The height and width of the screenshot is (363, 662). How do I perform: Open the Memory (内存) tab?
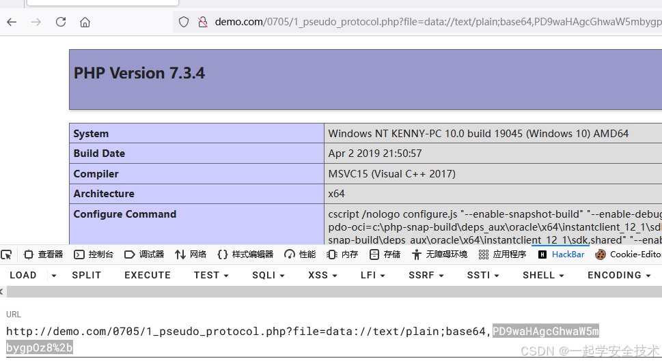click(x=342, y=255)
